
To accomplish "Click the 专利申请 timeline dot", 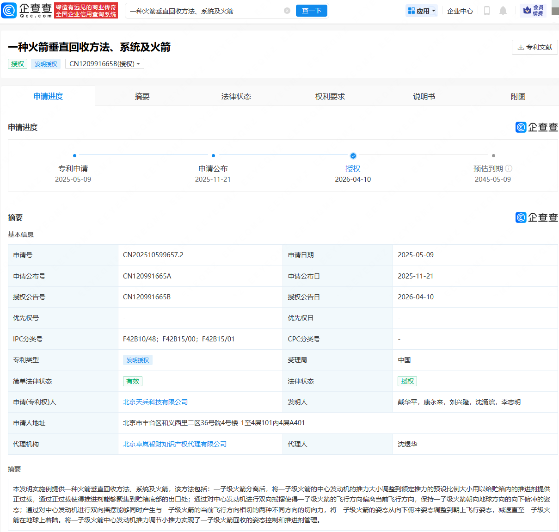I will point(74,156).
